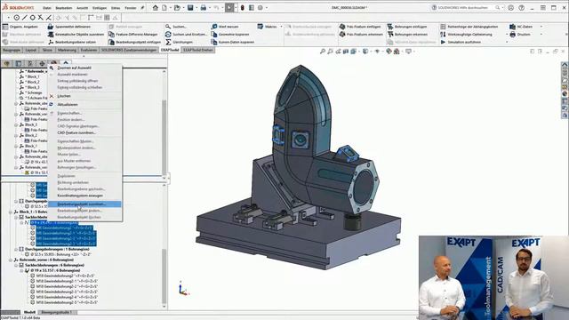The image size is (569, 320).
Task: Click the Organis. Angaben icon
Action: coord(5,27)
